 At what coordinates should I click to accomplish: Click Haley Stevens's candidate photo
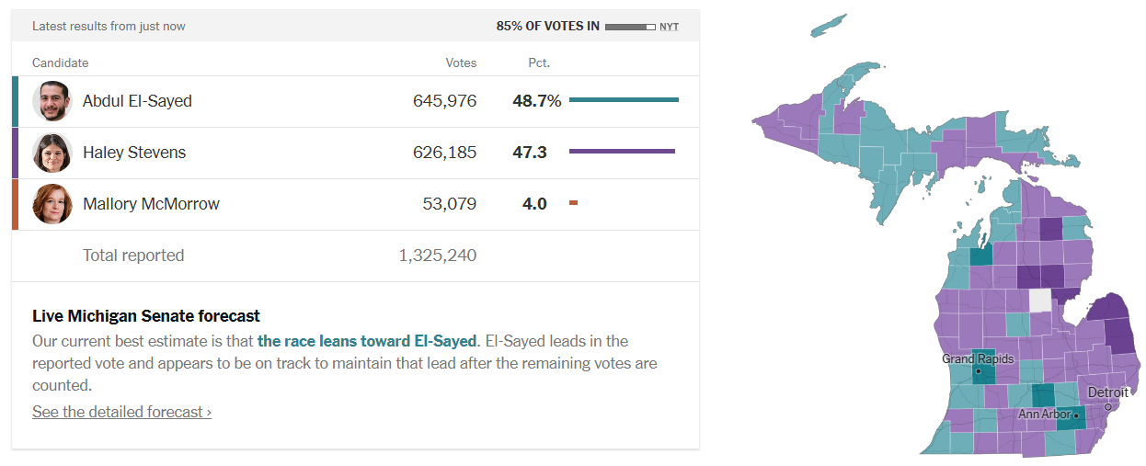coord(52,153)
